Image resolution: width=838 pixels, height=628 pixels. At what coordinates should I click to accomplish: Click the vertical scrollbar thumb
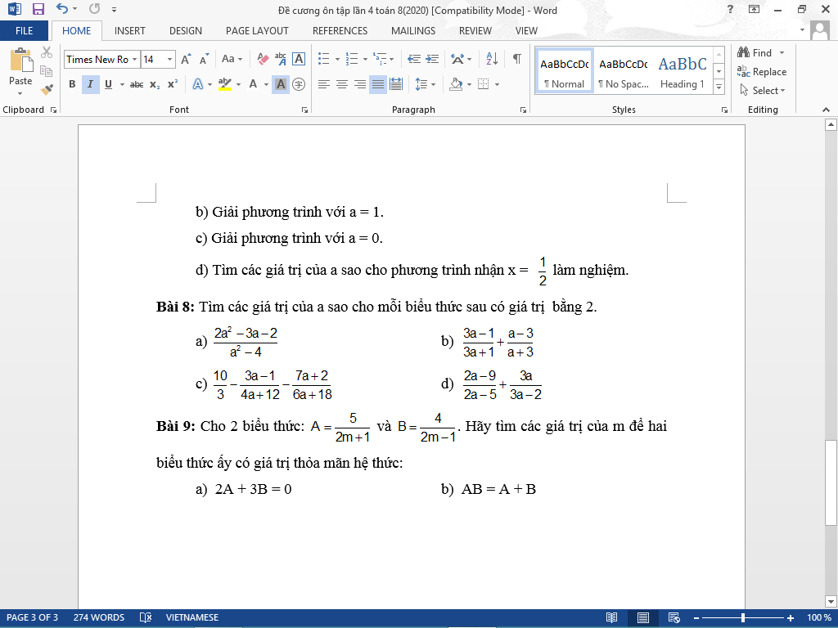831,482
